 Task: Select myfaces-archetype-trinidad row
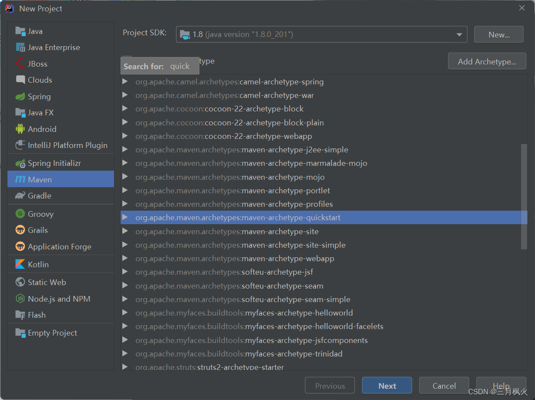click(x=324, y=353)
